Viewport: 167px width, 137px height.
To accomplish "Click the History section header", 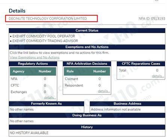I will [x=87, y=127].
